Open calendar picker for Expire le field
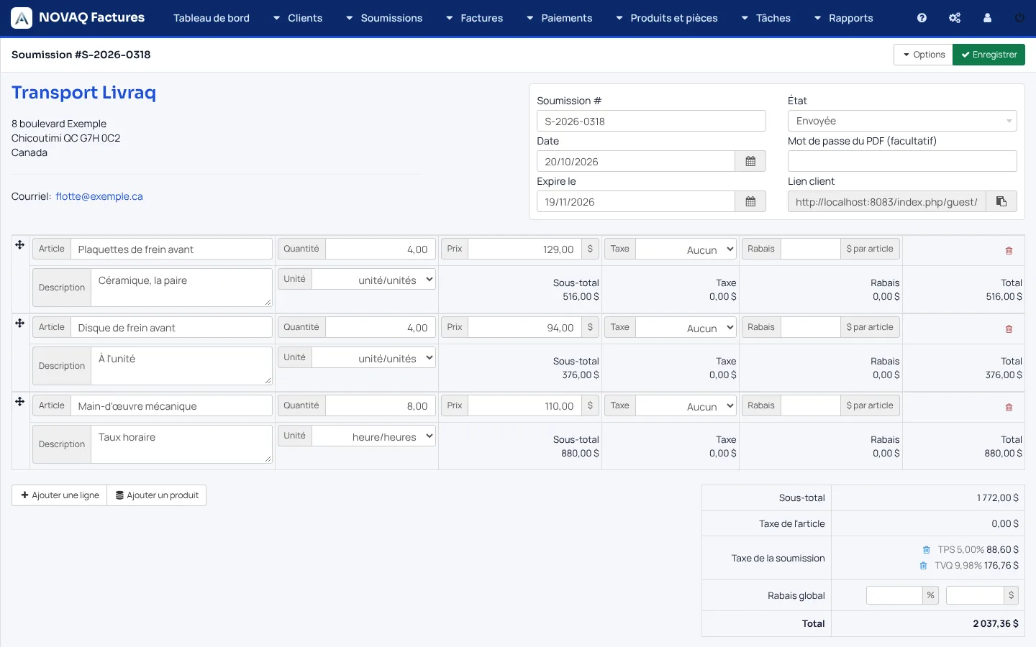This screenshot has width=1036, height=647. coord(750,201)
